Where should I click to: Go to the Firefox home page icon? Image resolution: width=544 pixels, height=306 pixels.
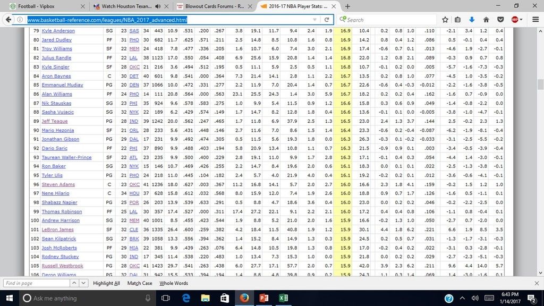[486, 20]
